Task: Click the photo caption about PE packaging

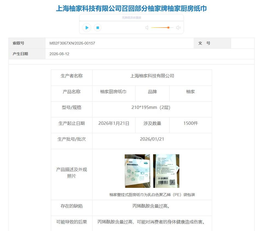Action: 152,195
